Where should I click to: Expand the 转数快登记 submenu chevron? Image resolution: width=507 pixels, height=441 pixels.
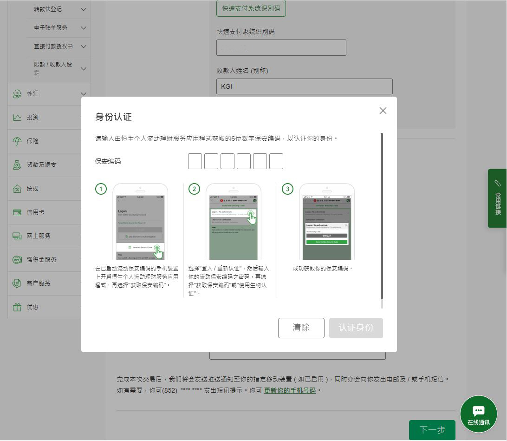coord(84,9)
